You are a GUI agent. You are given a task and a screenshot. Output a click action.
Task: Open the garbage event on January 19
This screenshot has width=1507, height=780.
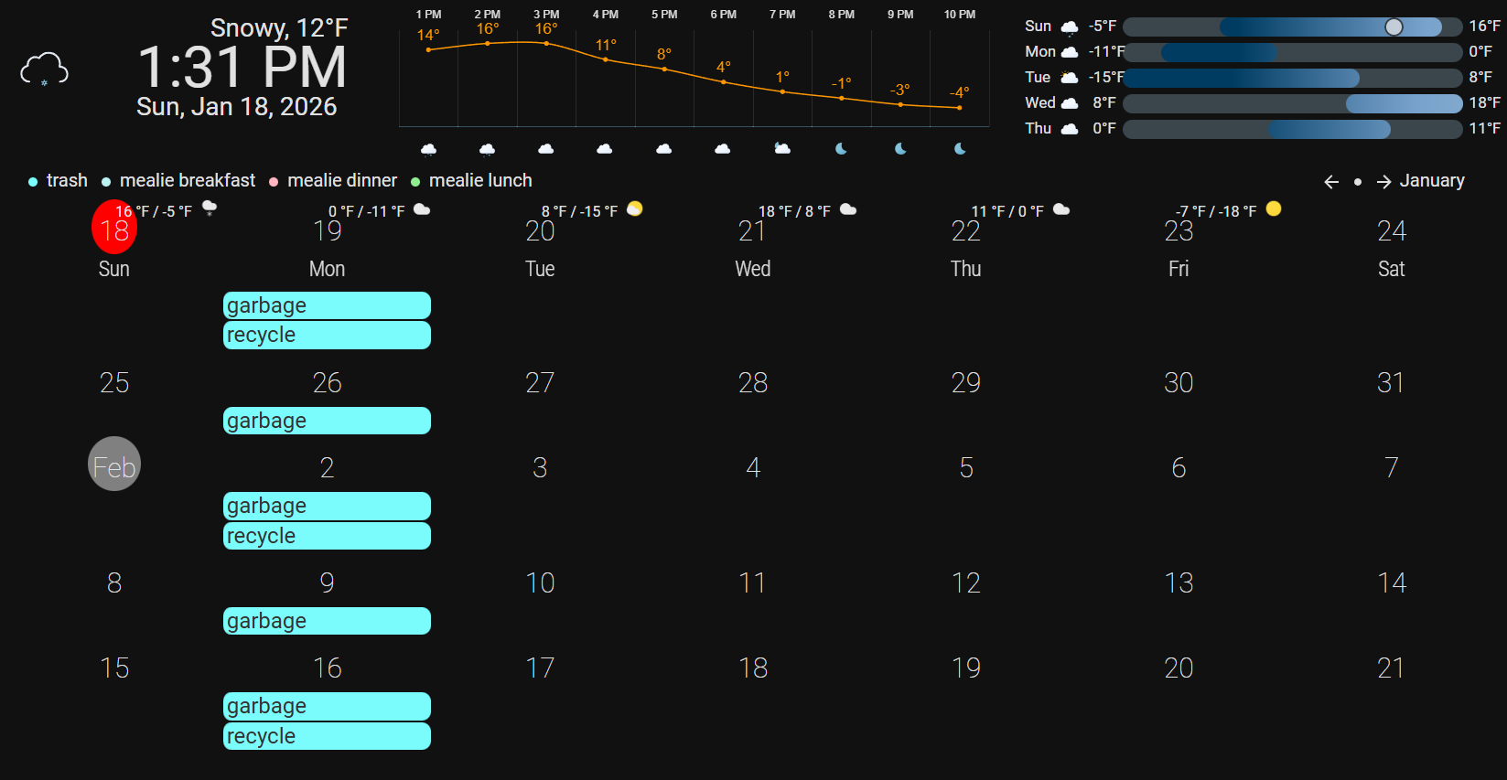[327, 305]
